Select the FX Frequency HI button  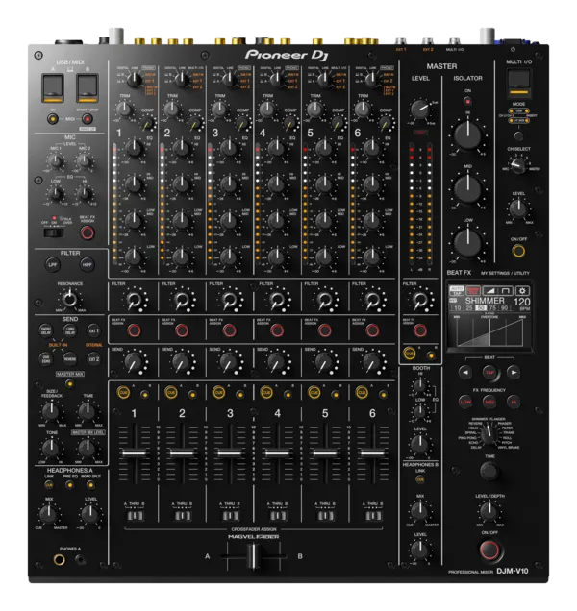pyautogui.click(x=514, y=402)
